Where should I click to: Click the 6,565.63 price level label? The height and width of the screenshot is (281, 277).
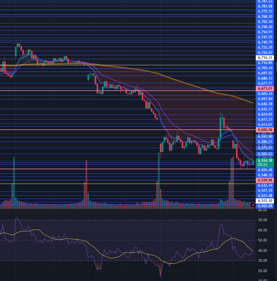[x=265, y=154]
